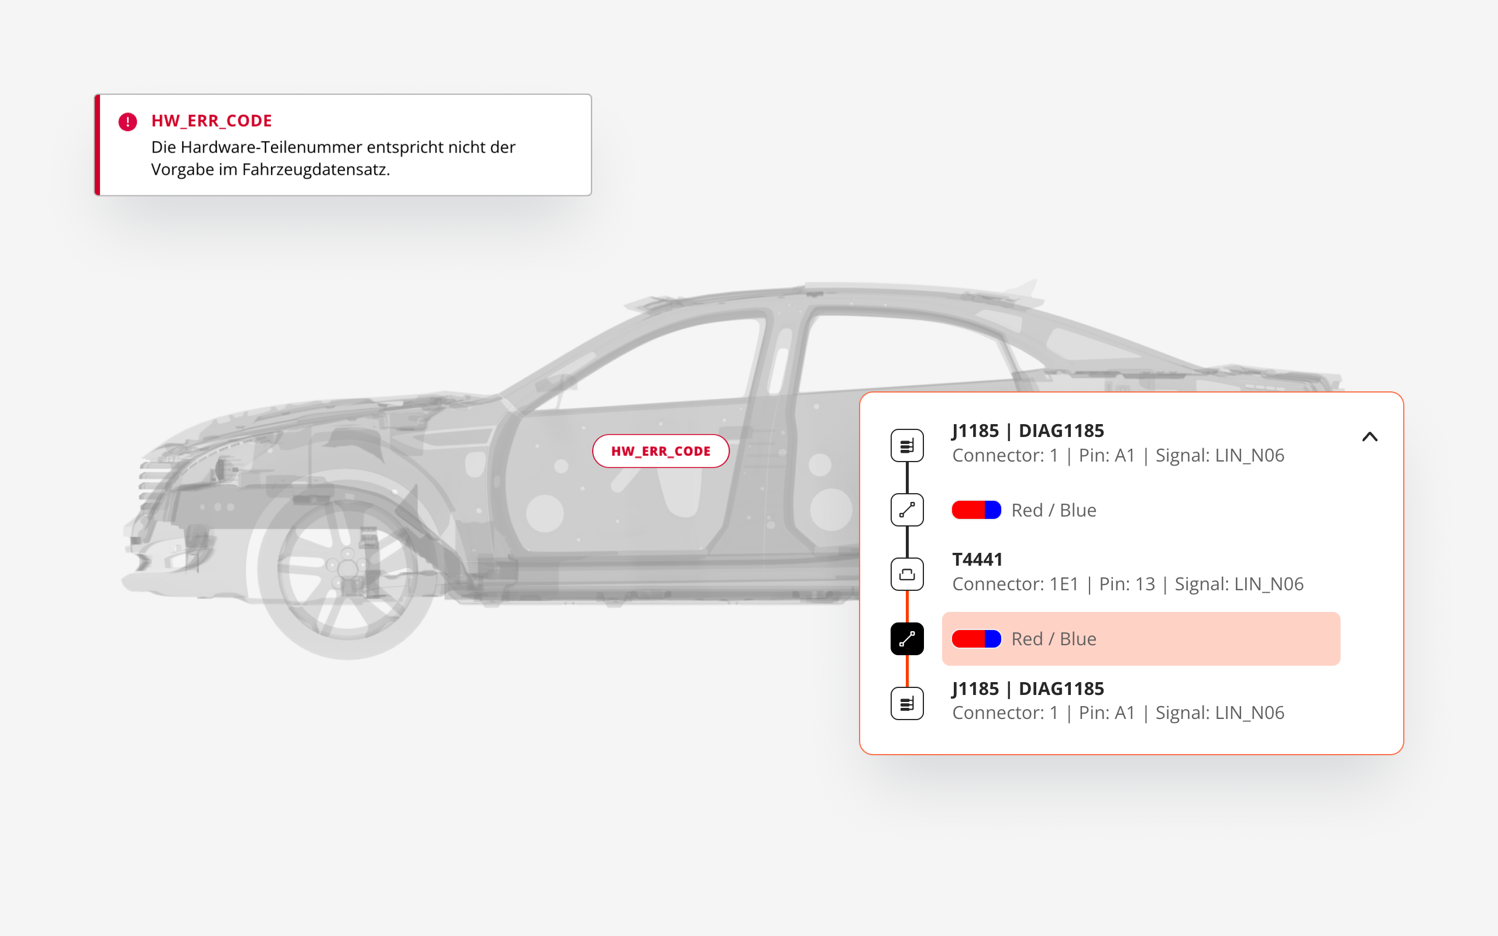Click the top J1185 control unit icon

[907, 445]
